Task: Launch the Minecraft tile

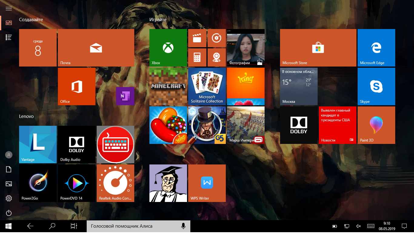Action: (168, 86)
